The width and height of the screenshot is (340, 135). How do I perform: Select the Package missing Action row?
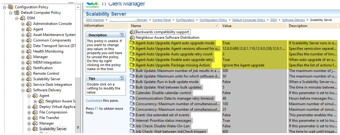point(173,65)
